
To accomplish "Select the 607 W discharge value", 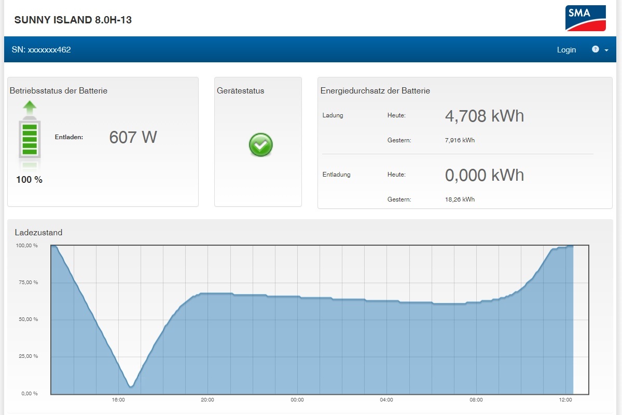I will (133, 138).
